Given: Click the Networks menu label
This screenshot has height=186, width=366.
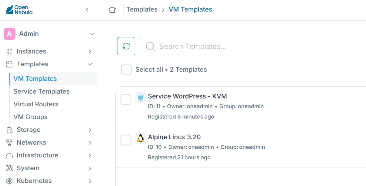Looking at the screenshot, I should [x=32, y=143].
